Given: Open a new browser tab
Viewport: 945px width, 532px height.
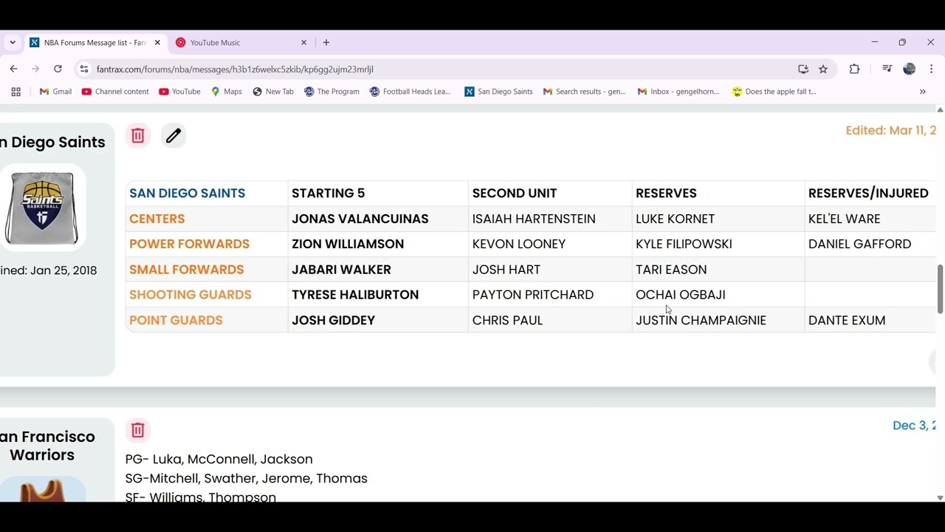Looking at the screenshot, I should point(326,43).
